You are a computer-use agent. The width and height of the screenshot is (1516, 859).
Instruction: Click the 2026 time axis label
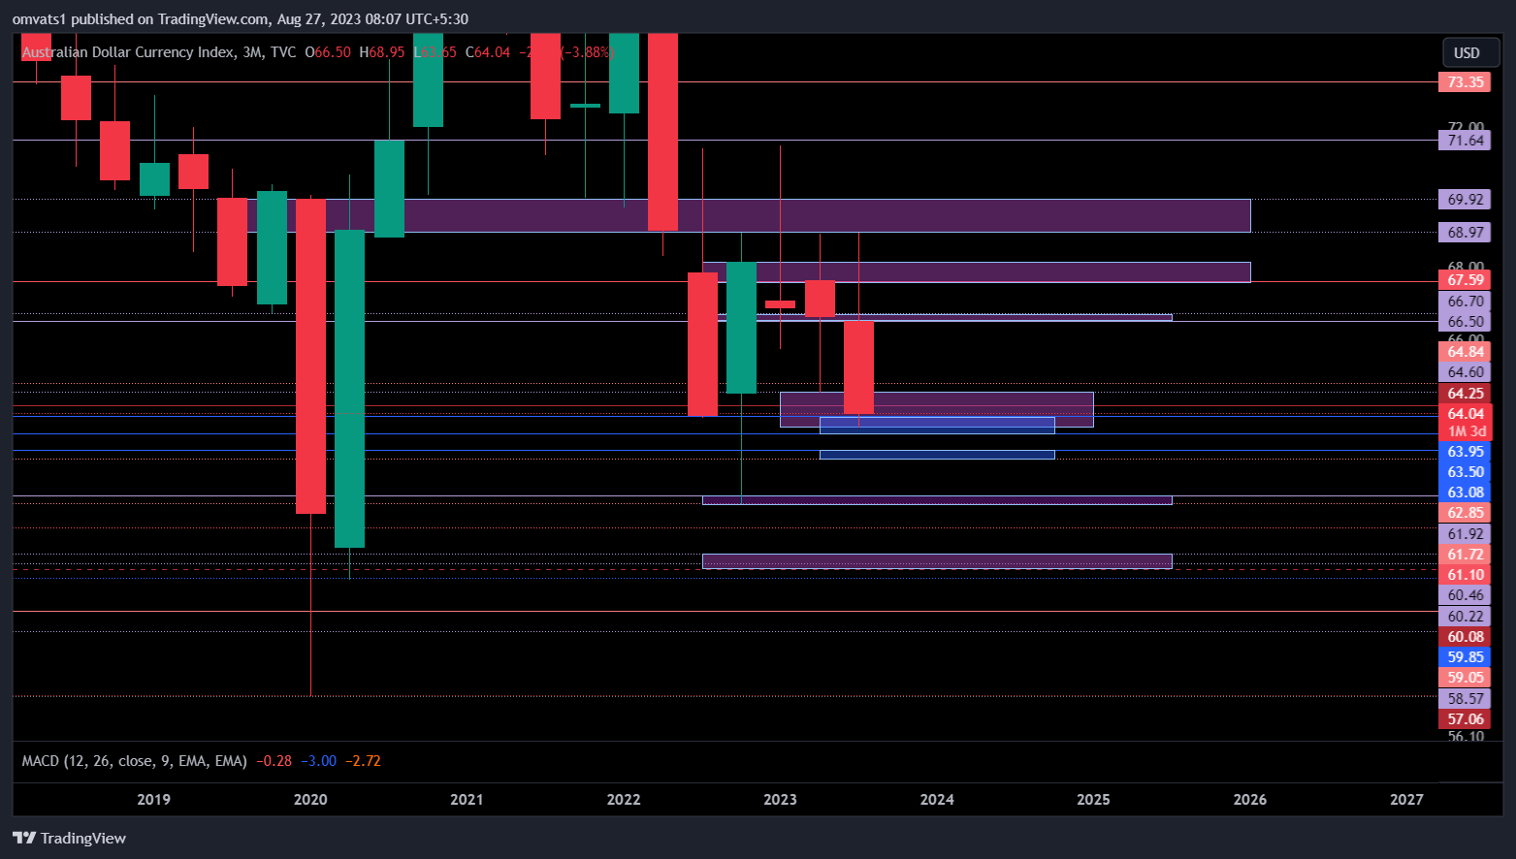coord(1250,800)
